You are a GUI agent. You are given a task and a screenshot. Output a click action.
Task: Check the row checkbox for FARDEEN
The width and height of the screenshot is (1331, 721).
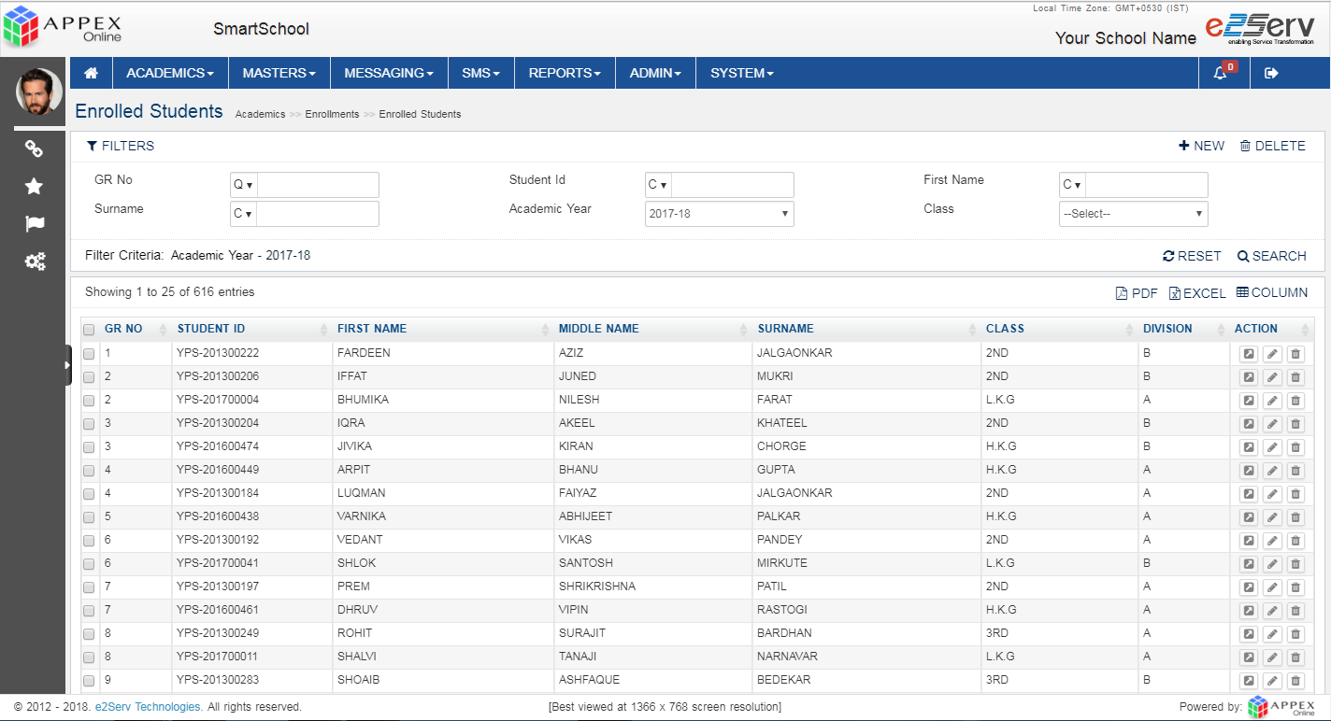pos(89,354)
